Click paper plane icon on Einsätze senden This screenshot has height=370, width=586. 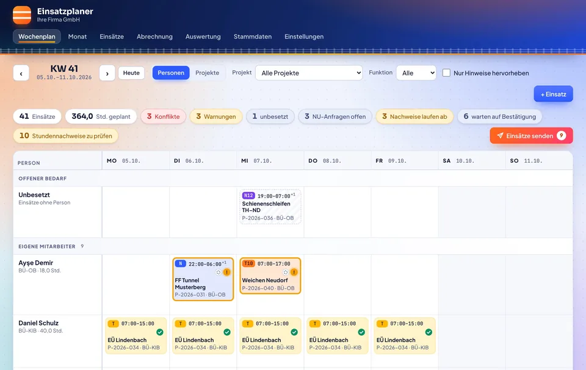(x=500, y=135)
